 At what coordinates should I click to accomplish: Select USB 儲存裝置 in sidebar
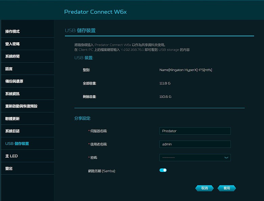tap(28, 143)
